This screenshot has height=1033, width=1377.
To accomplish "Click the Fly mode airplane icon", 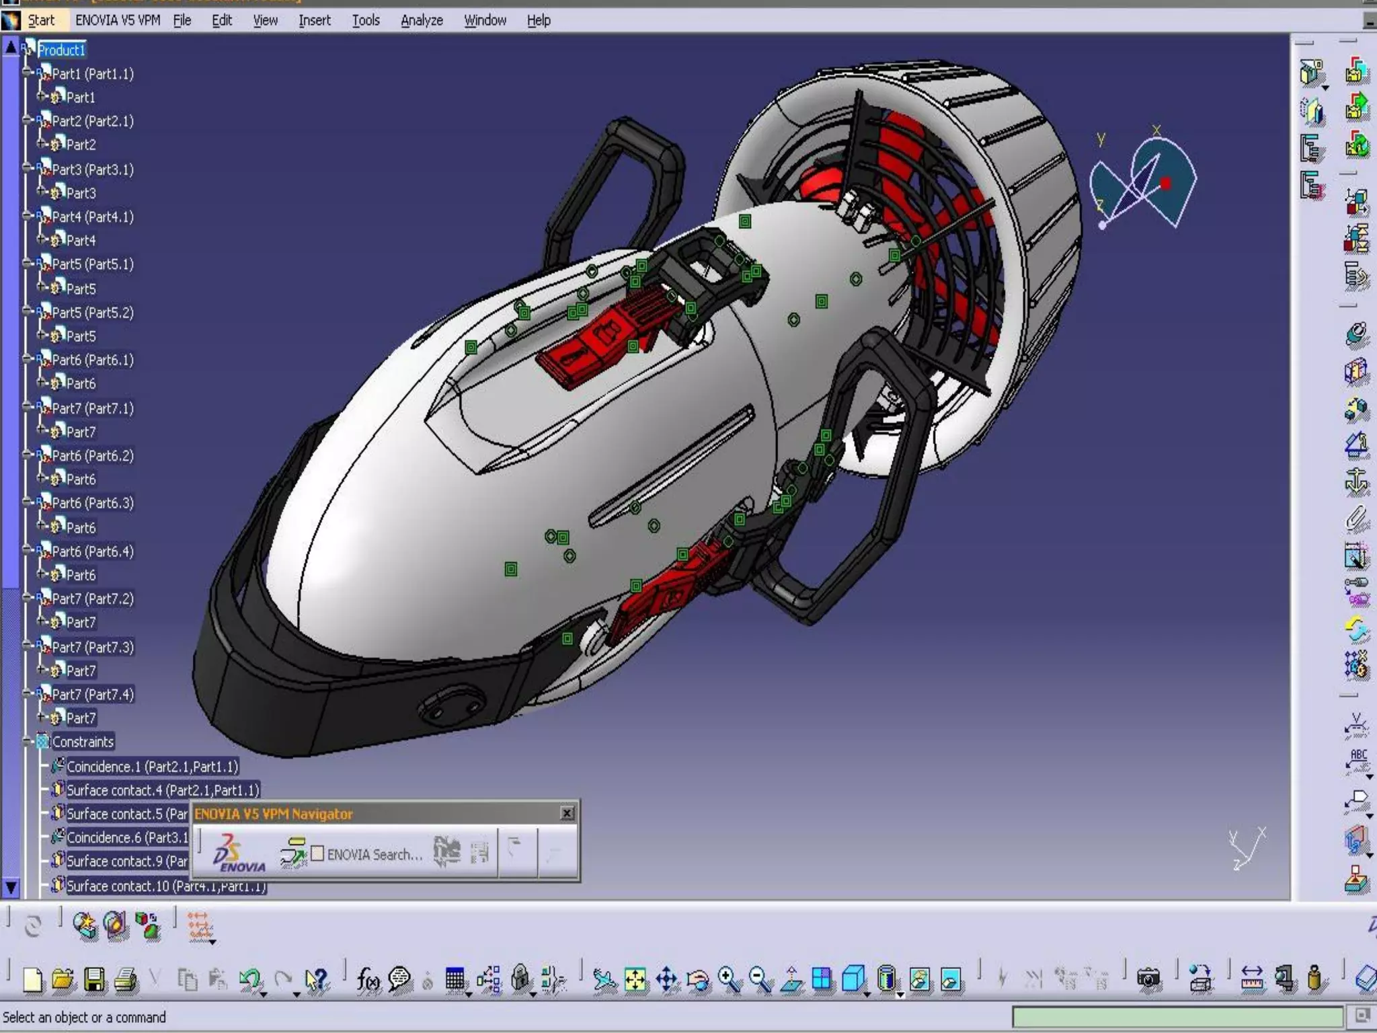I will point(603,980).
